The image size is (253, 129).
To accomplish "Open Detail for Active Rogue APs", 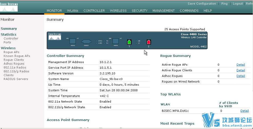I will pos(241,65).
